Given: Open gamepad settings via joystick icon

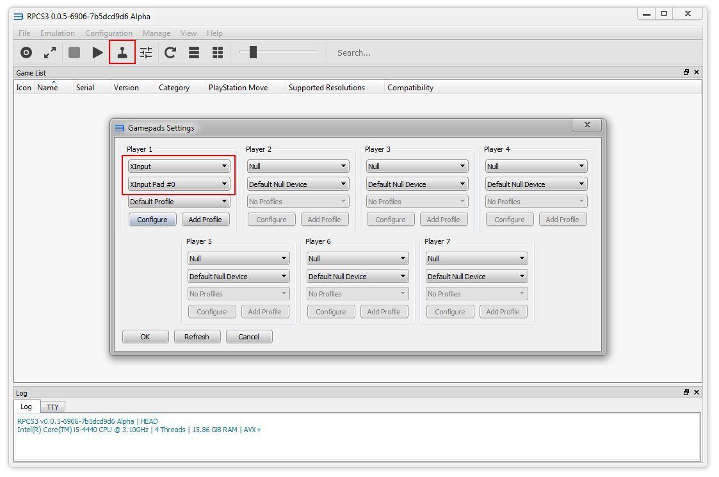Looking at the screenshot, I should (122, 53).
